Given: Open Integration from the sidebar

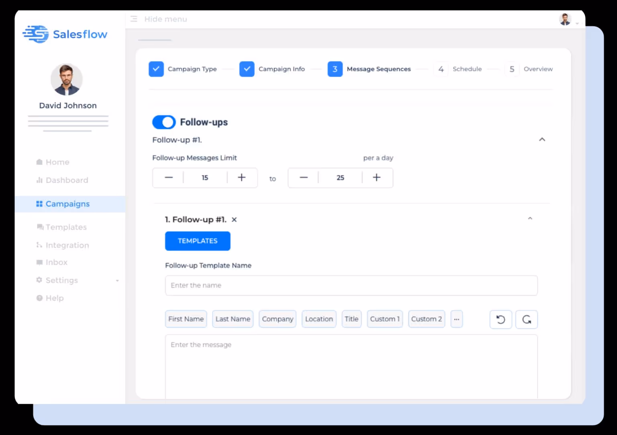Looking at the screenshot, I should point(67,245).
